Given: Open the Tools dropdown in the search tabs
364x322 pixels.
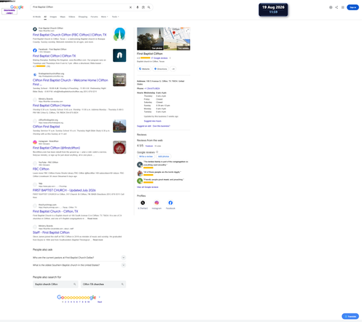Looking at the screenshot, I should click(x=115, y=17).
